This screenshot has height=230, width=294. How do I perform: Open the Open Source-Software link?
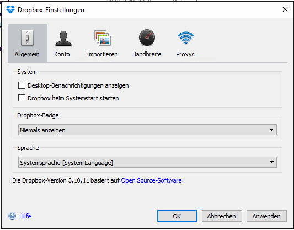tap(151, 180)
